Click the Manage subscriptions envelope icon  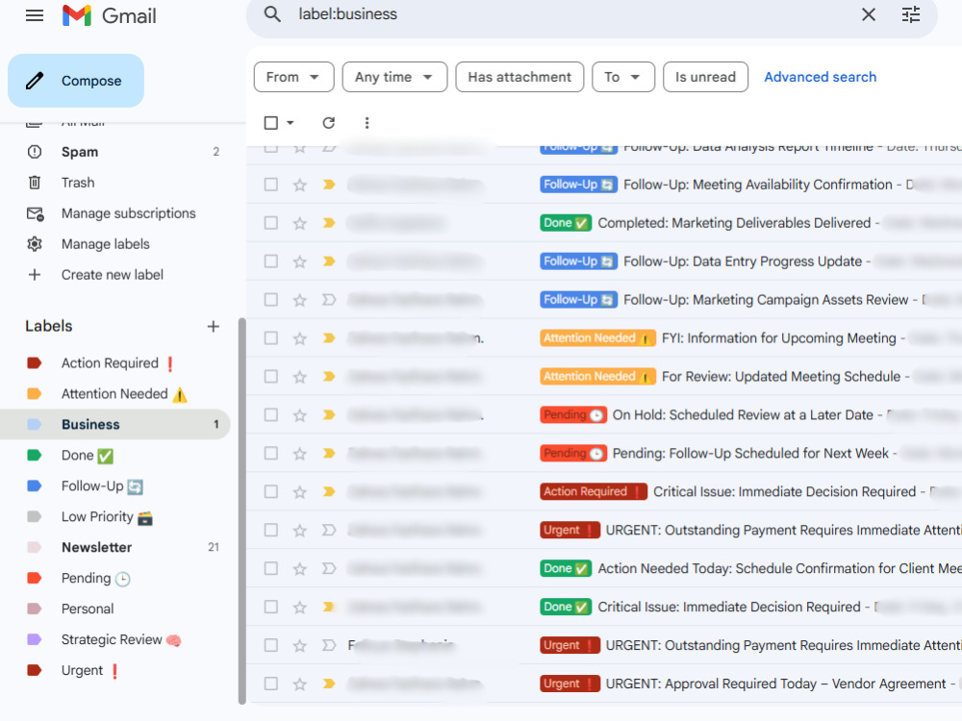coord(35,213)
